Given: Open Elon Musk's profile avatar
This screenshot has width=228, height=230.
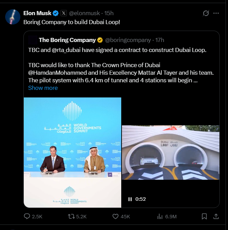Looking at the screenshot, I should click(x=12, y=16).
